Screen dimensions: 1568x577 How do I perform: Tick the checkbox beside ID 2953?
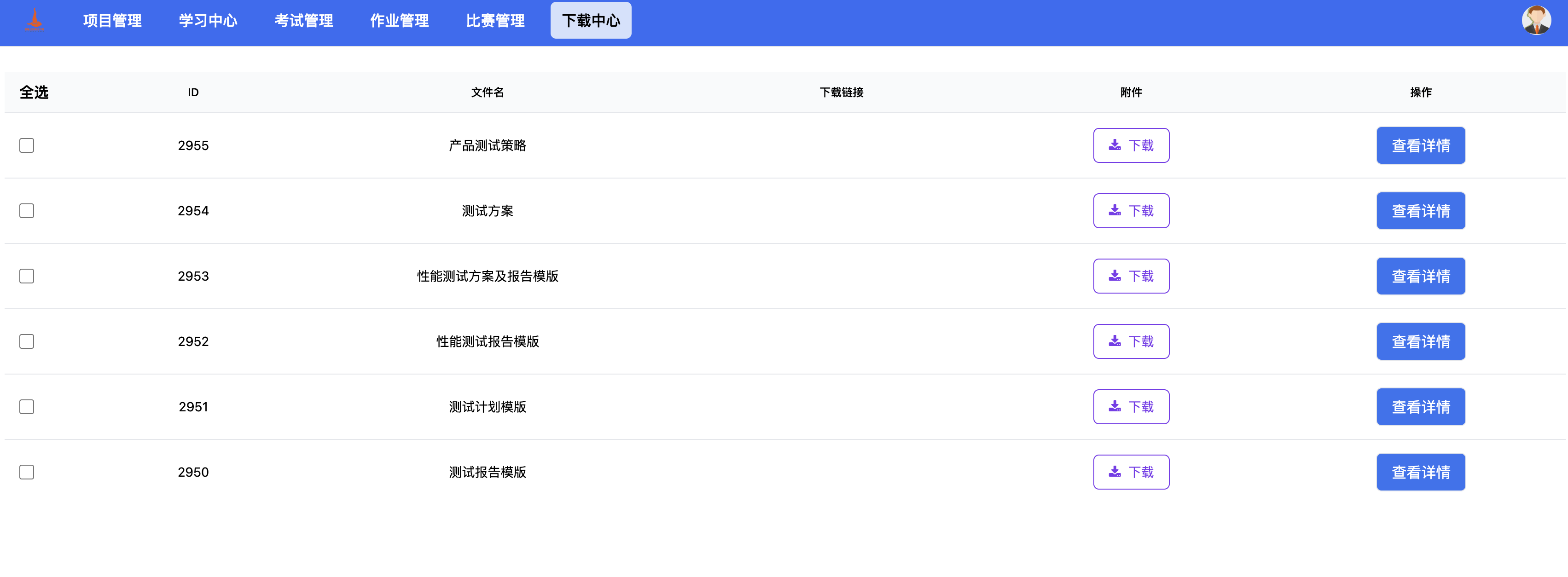pyautogui.click(x=27, y=277)
